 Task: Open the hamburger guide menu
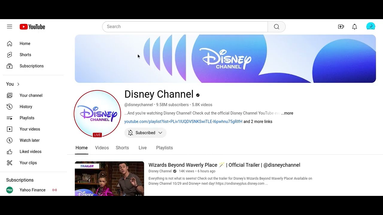pyautogui.click(x=10, y=27)
